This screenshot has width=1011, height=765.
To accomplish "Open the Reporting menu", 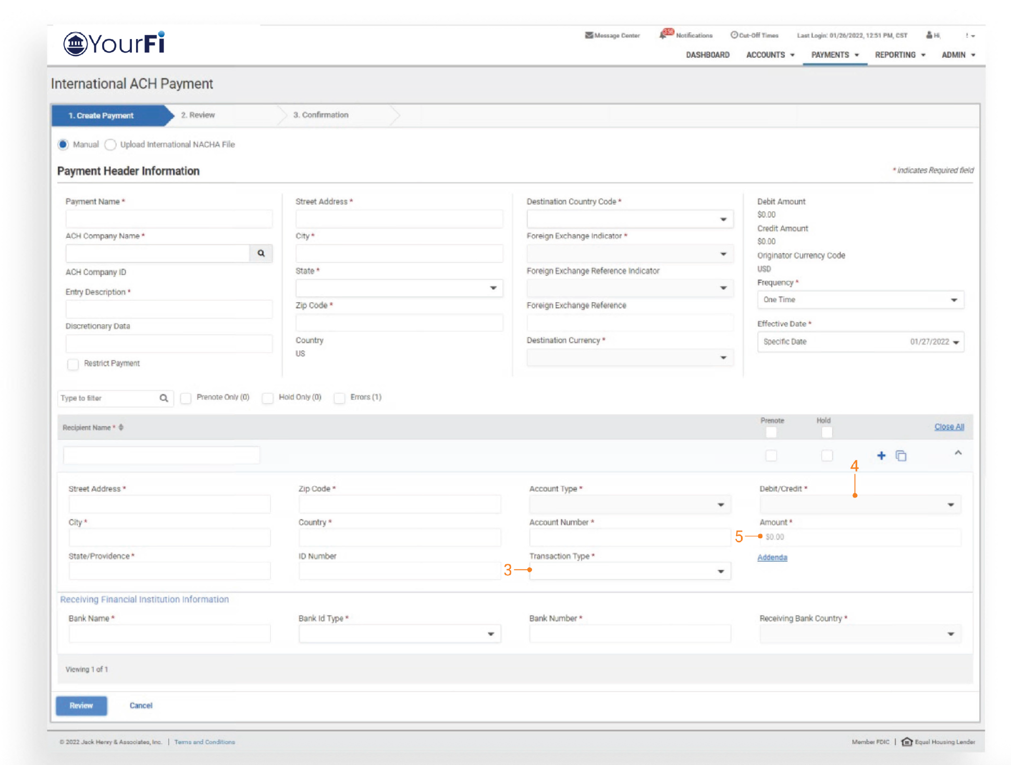I will 899,55.
